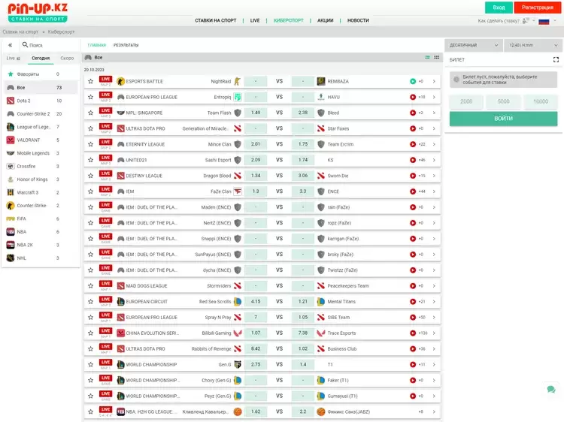Click the 'Как сделать ставку?' help link
The width and height of the screenshot is (564, 422).
click(499, 21)
